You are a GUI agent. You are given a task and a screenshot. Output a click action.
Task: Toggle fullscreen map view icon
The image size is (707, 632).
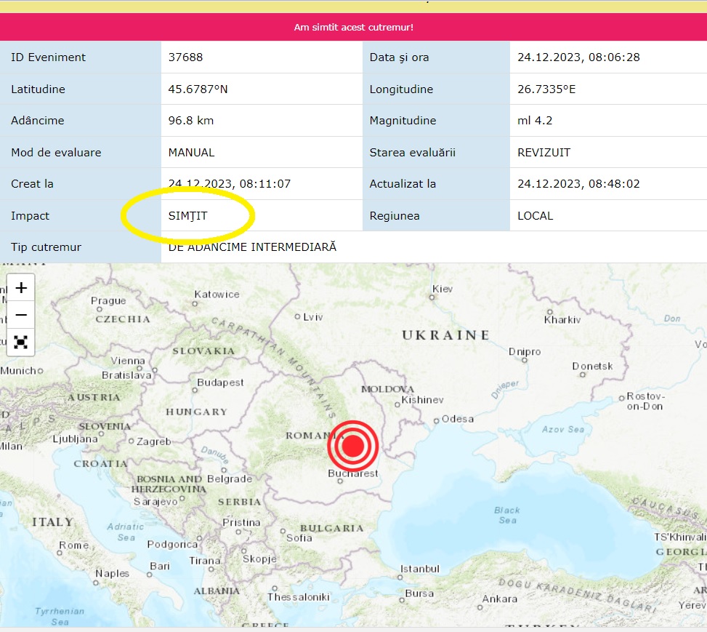21,342
